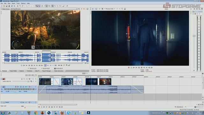Switch to the Explorer tab
The image size is (204, 115).
coord(22,71)
